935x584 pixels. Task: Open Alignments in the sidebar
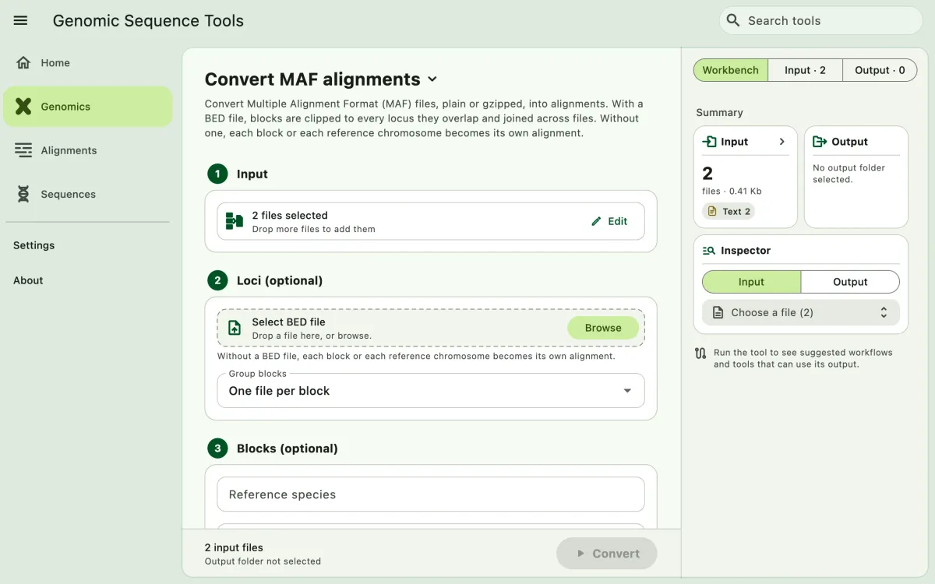coord(87,150)
